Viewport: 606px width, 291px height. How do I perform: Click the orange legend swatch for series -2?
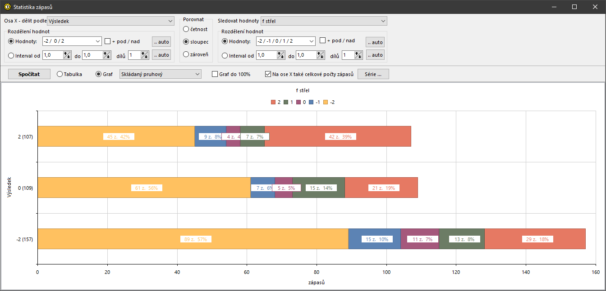[326, 102]
